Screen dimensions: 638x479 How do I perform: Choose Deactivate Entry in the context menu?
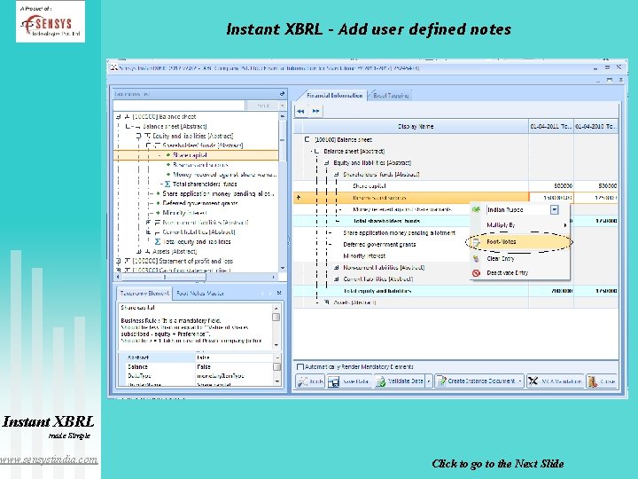519,273
